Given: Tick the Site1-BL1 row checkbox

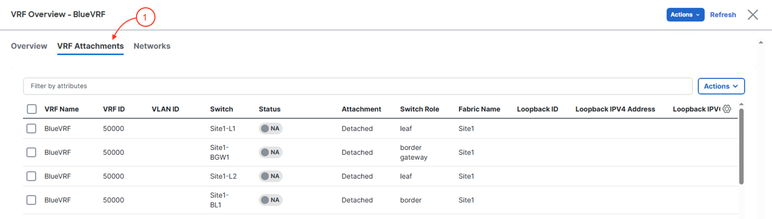Looking at the screenshot, I should coord(31,200).
